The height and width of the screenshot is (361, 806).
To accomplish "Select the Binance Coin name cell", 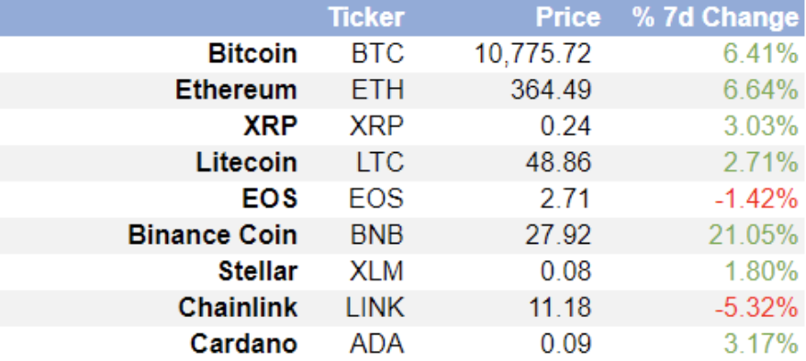I will click(213, 235).
